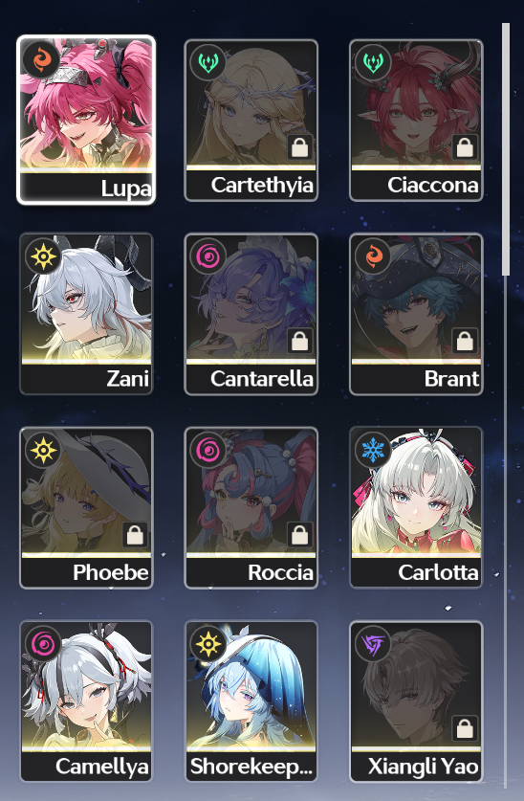
Task: Click the lock icon on Phoebe's card
Action: coord(135,535)
